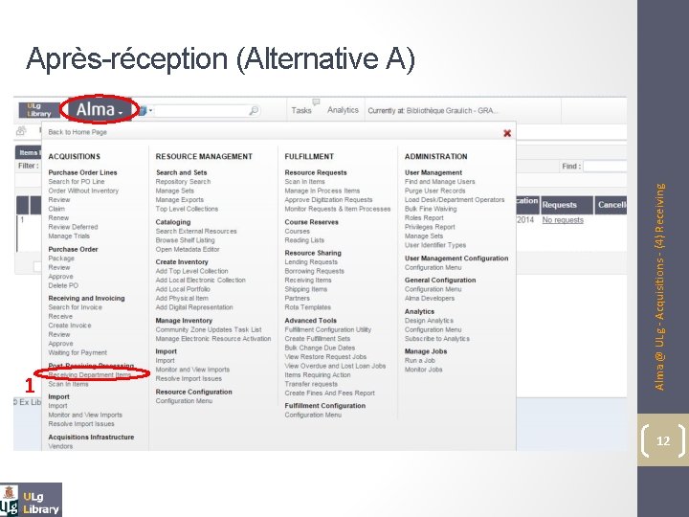Open Manage Electronic Resource Activation
This screenshot has width=689, height=517.
pos(213,339)
